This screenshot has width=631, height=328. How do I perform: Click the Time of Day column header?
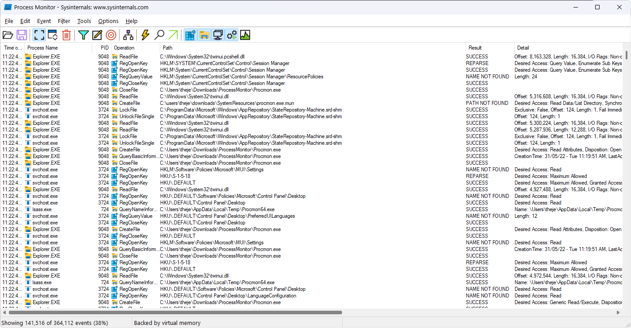coord(12,48)
